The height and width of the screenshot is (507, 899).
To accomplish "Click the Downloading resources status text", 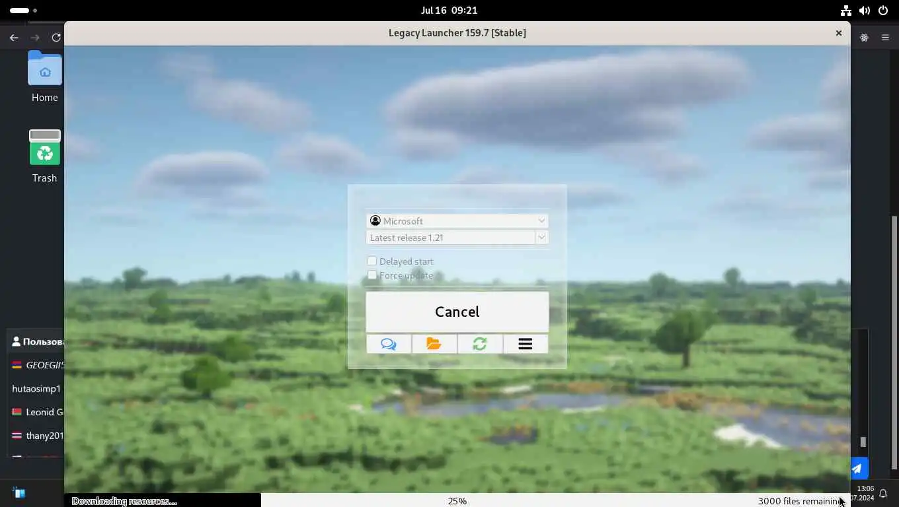I will click(124, 501).
